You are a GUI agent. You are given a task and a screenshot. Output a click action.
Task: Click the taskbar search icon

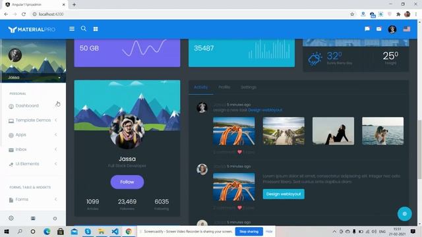20,231
